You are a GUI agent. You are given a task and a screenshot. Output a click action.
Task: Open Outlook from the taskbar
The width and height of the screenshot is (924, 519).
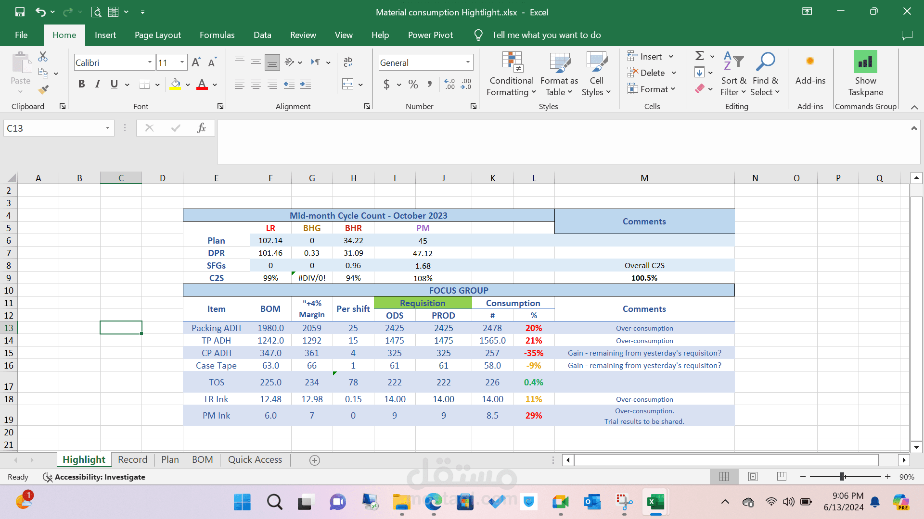pos(592,502)
